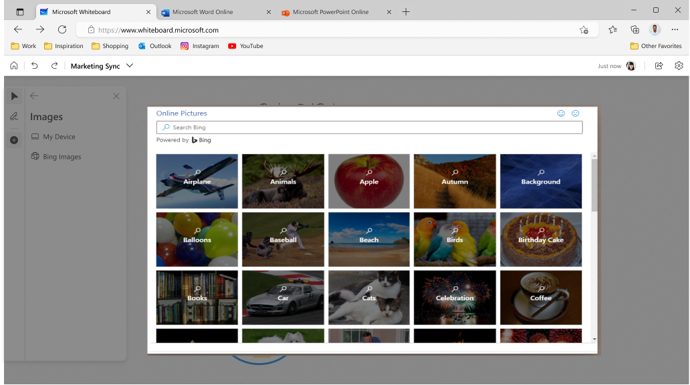
Task: Send sad face feedback
Action: (575, 113)
